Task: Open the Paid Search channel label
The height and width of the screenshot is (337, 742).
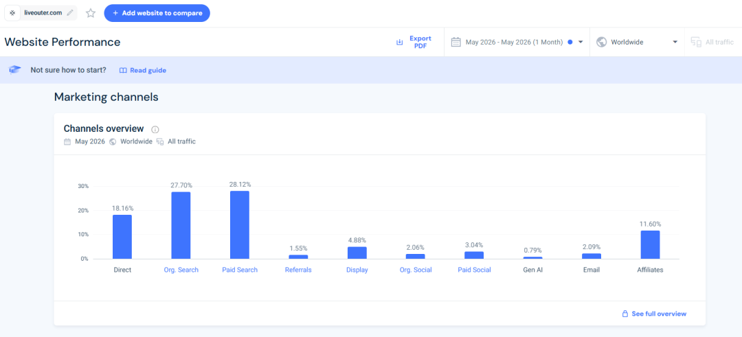Action: 240,270
